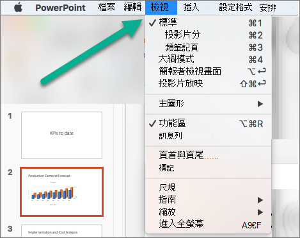This screenshot has height=238, width=300.
Task: Open the 安排 menu
Action: tap(267, 8)
